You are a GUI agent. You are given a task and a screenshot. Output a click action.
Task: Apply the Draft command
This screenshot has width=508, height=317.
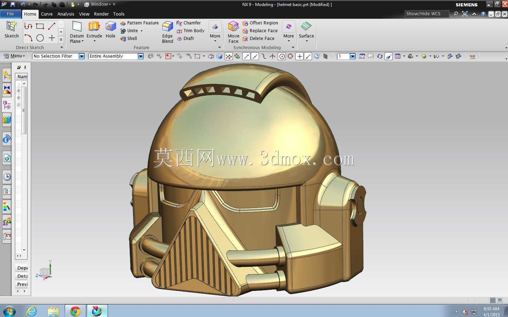(x=185, y=39)
